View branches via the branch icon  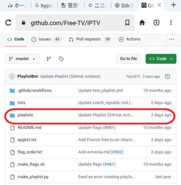49,59
